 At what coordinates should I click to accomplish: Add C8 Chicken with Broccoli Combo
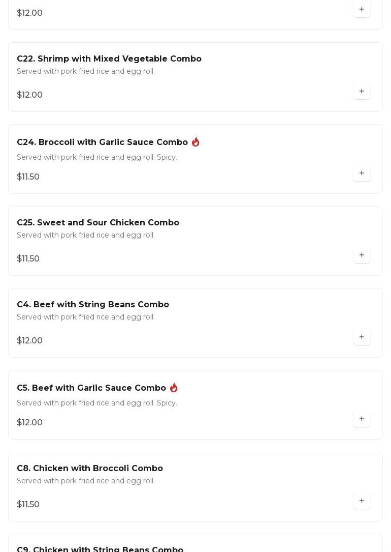click(x=362, y=501)
